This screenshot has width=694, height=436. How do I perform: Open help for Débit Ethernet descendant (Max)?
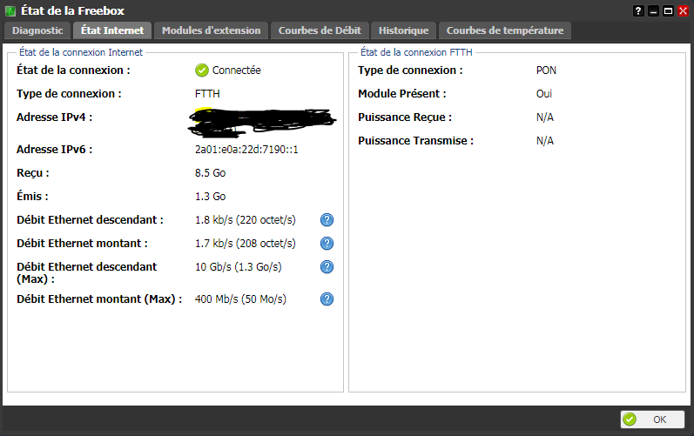coord(327,266)
